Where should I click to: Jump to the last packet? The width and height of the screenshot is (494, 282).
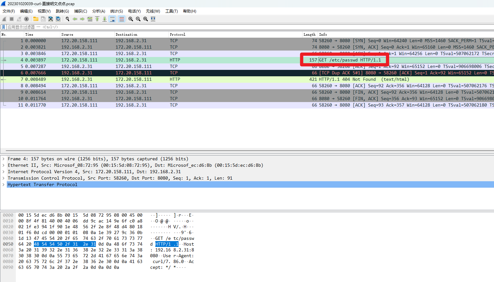tap(105, 19)
